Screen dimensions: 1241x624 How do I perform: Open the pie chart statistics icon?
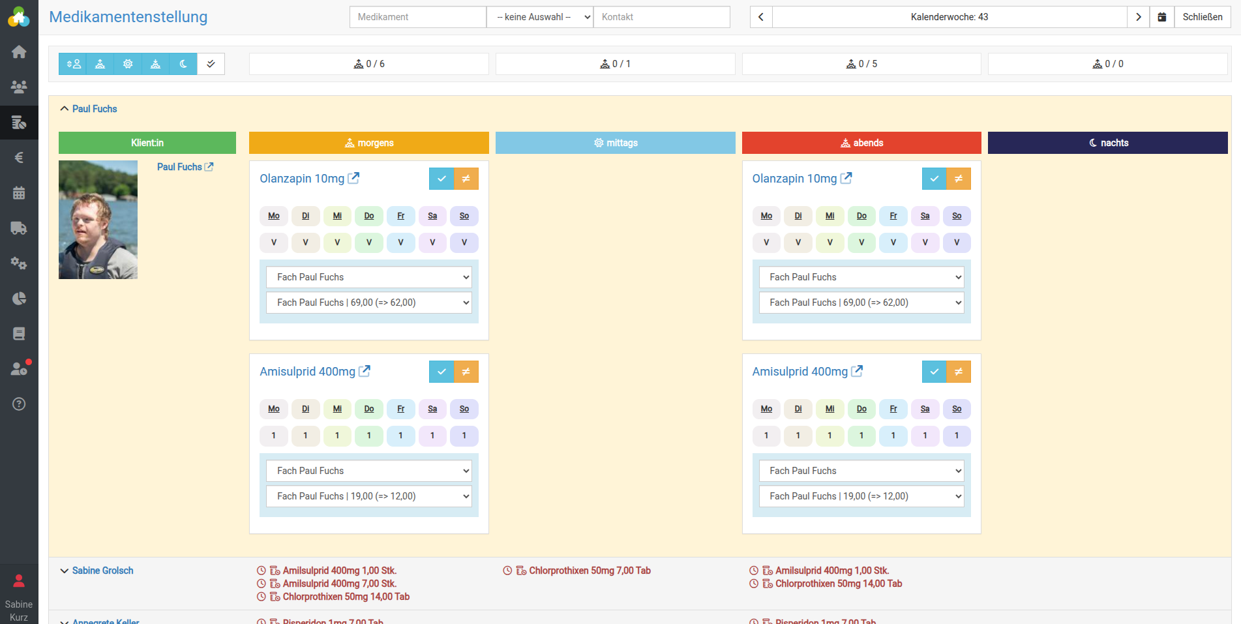[x=19, y=299]
